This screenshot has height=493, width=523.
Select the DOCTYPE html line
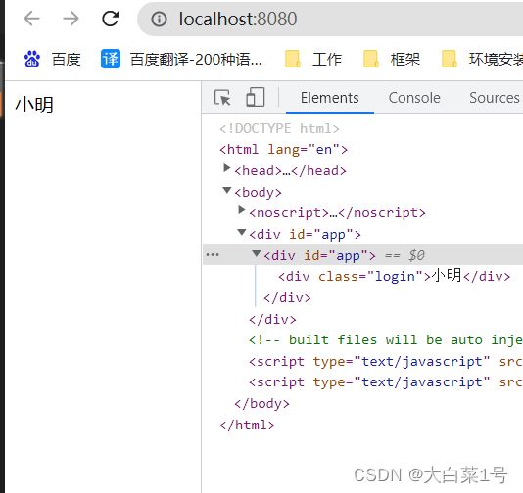tap(279, 128)
